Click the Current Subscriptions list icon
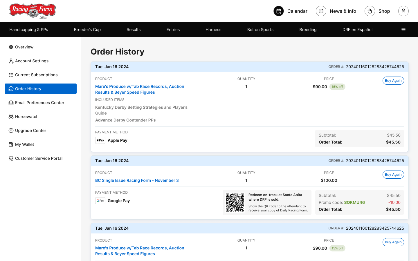The image size is (418, 261). click(11, 75)
